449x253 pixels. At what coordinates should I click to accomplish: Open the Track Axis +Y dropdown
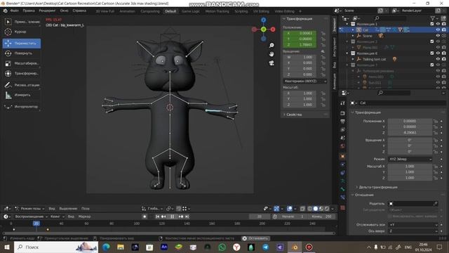(x=413, y=225)
